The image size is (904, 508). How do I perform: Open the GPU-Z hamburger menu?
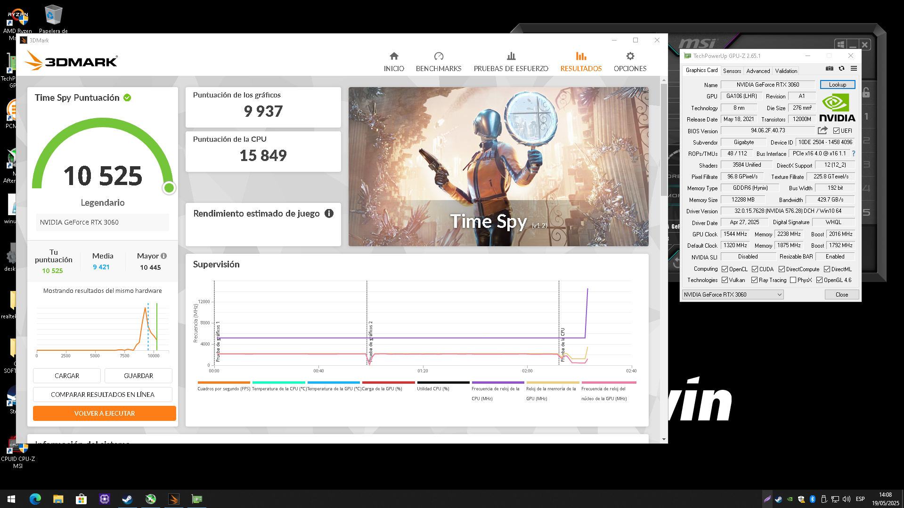click(x=854, y=69)
